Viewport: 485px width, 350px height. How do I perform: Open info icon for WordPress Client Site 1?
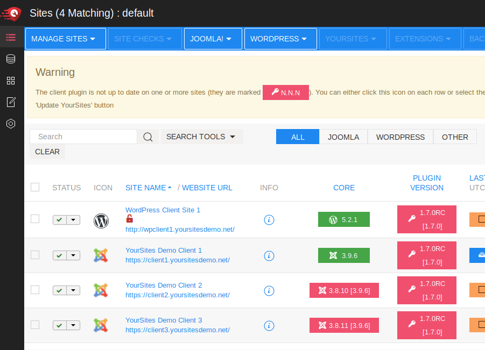269,220
